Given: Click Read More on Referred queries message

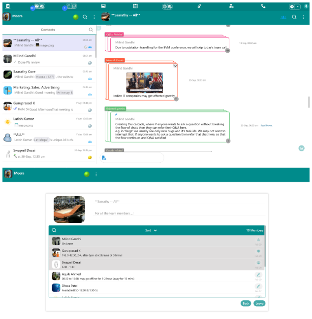Looking at the screenshot, I should coord(266,125).
